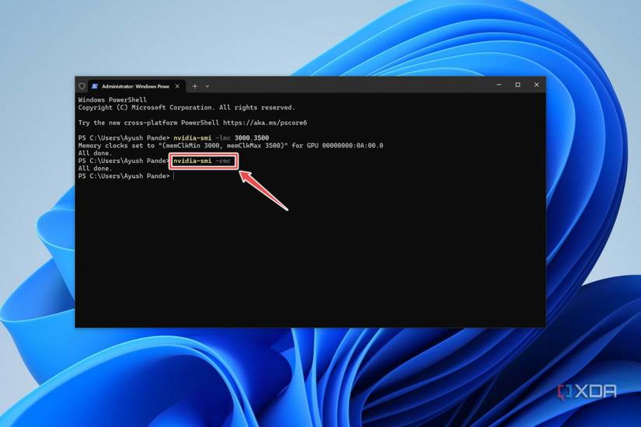Open a new terminal tab
This screenshot has height=427, width=641.
point(195,86)
